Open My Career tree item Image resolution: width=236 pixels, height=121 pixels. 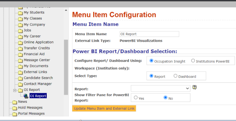32,36
